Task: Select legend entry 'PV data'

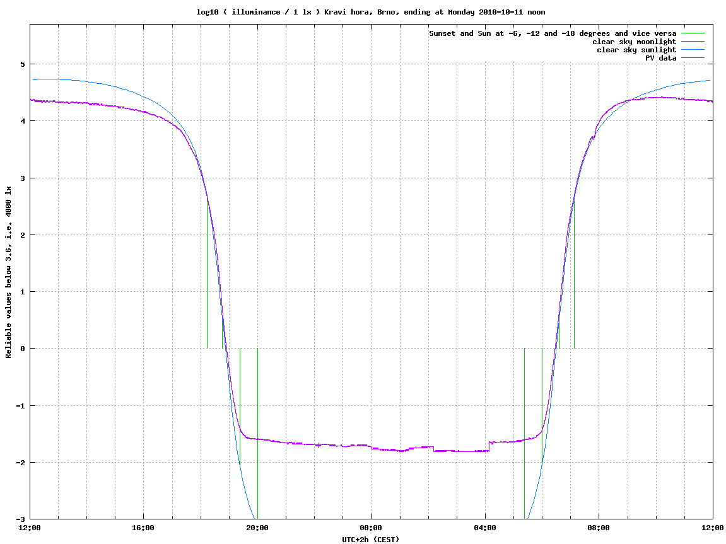Action: 660,58
